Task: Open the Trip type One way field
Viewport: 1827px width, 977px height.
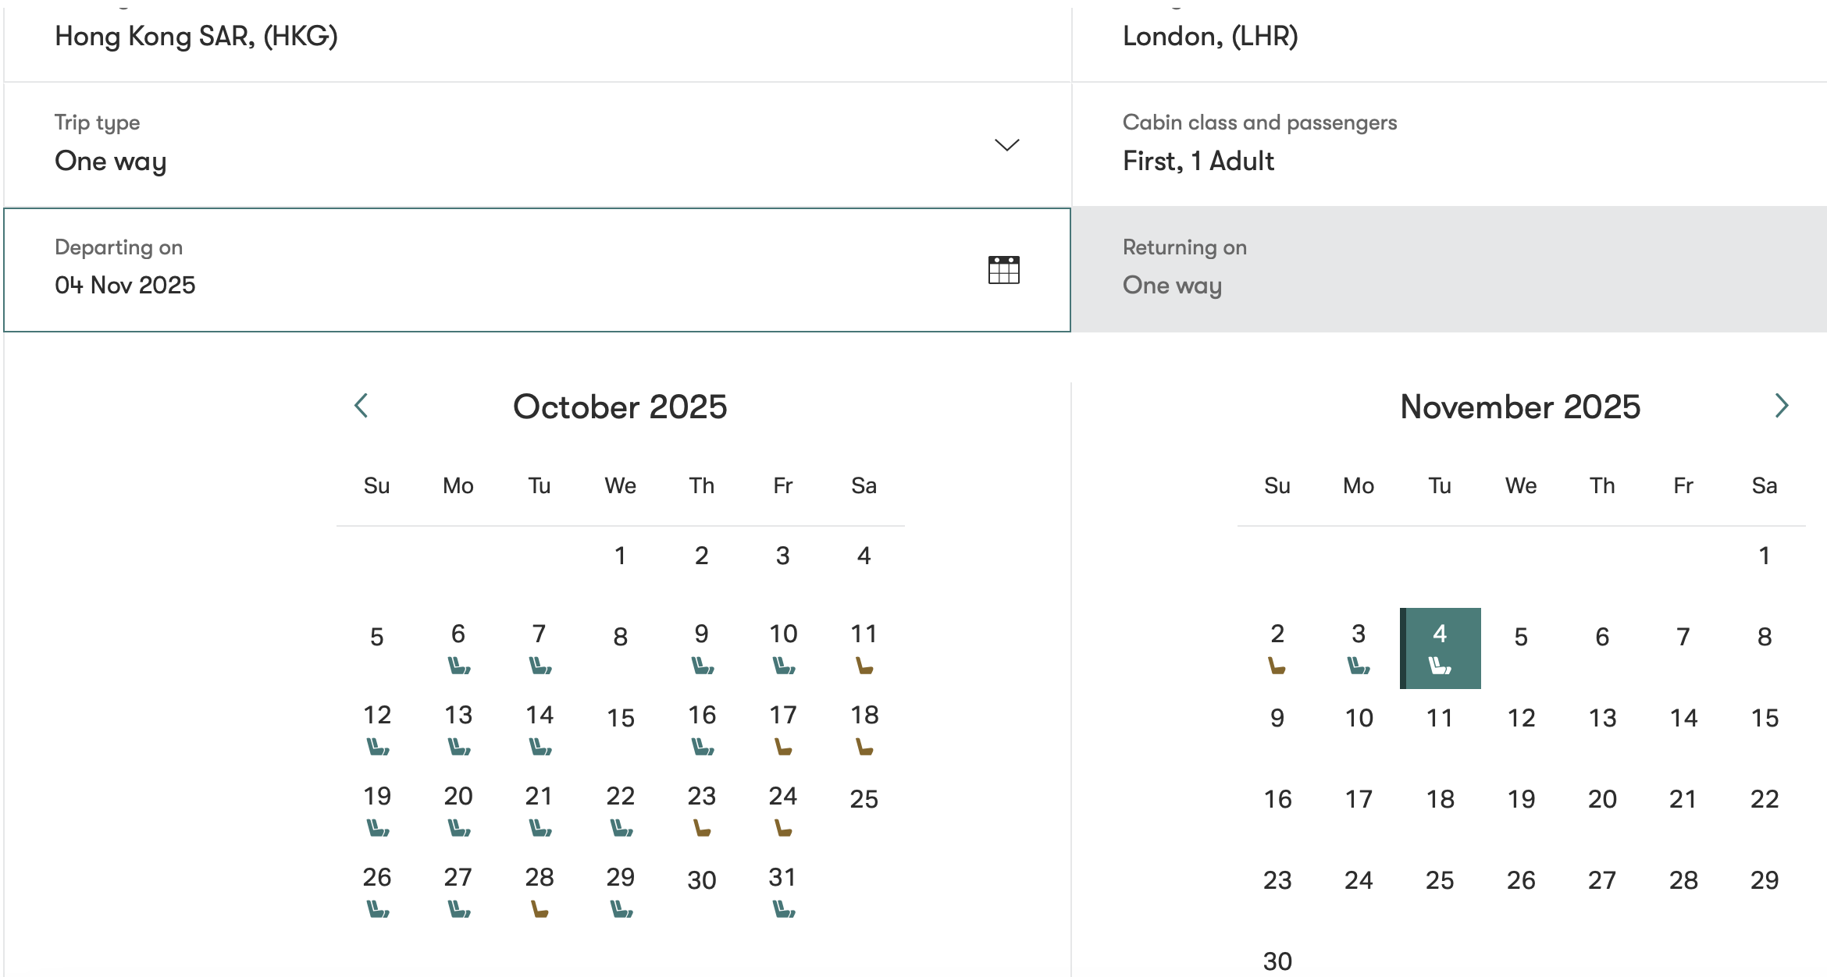Action: pyautogui.click(x=537, y=144)
